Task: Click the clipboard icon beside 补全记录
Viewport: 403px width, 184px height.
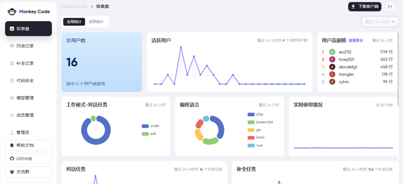Action: (x=12, y=63)
